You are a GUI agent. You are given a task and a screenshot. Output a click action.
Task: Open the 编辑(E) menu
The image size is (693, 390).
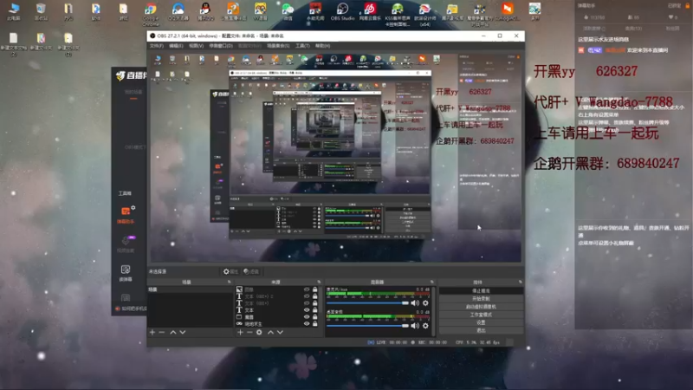[x=176, y=46]
